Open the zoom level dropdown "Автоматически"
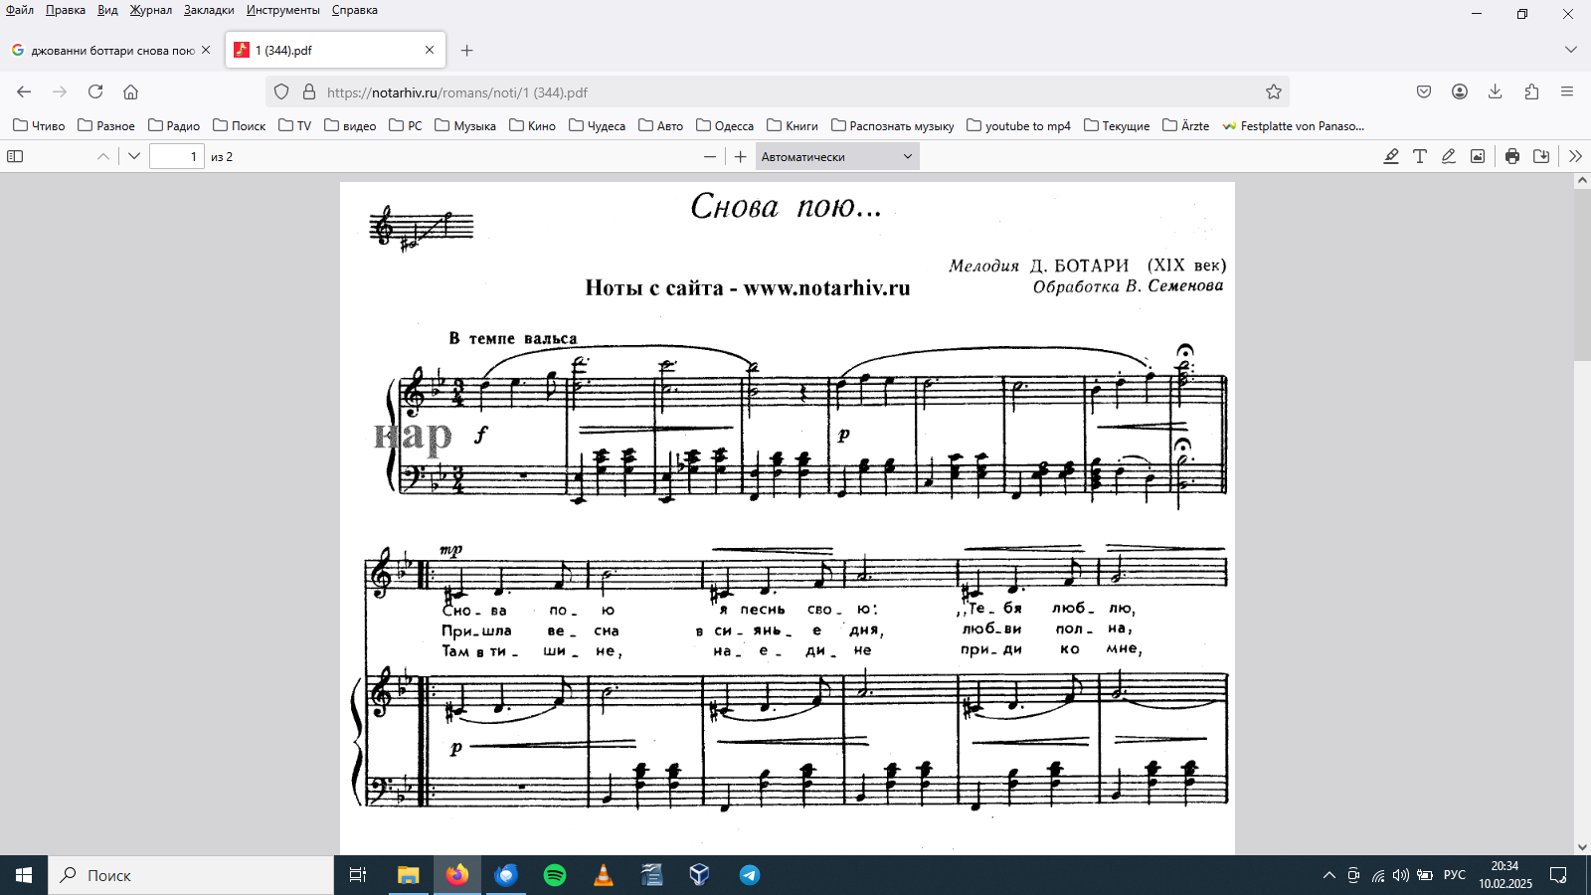Screen dimensions: 1591x895 (x=836, y=156)
